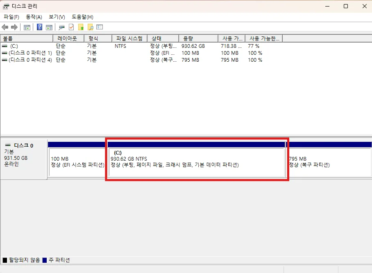Image resolution: width=372 pixels, height=273 pixels.
Task: Click the checklist settings toolbar icon
Action: click(x=100, y=27)
